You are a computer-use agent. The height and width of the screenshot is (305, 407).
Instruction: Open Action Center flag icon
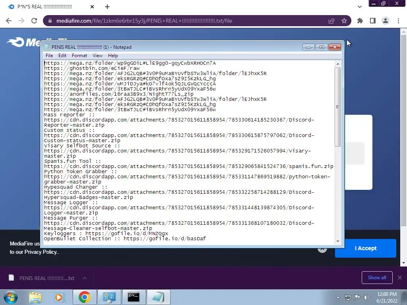pos(357,297)
